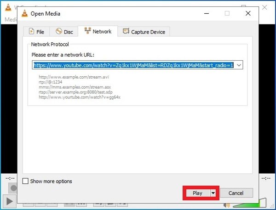Click example text rtsp://server.example.org:8080/test.sdp
The image size is (276, 210).
[76, 92]
